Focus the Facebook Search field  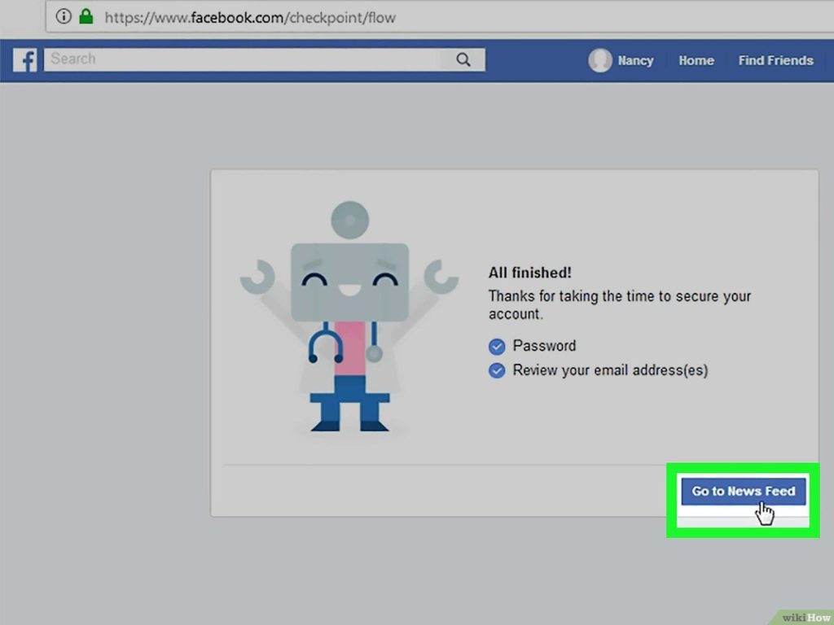coord(265,59)
